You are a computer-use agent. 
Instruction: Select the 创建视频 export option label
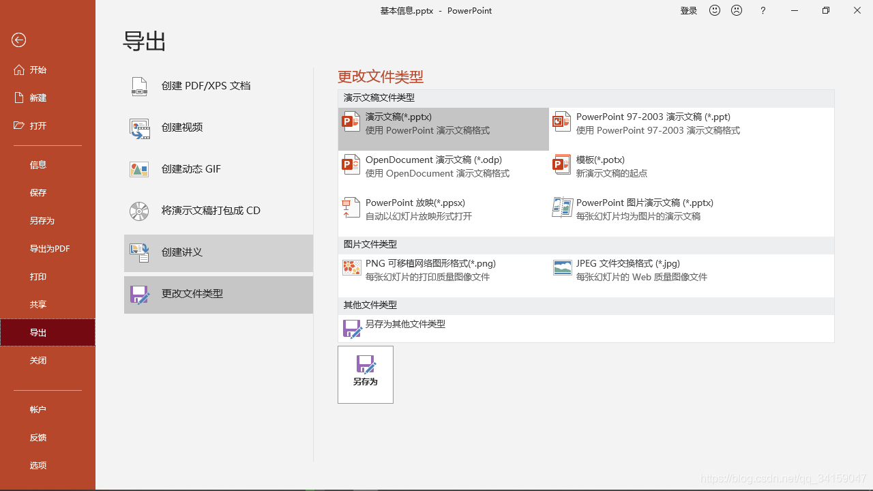[182, 128]
